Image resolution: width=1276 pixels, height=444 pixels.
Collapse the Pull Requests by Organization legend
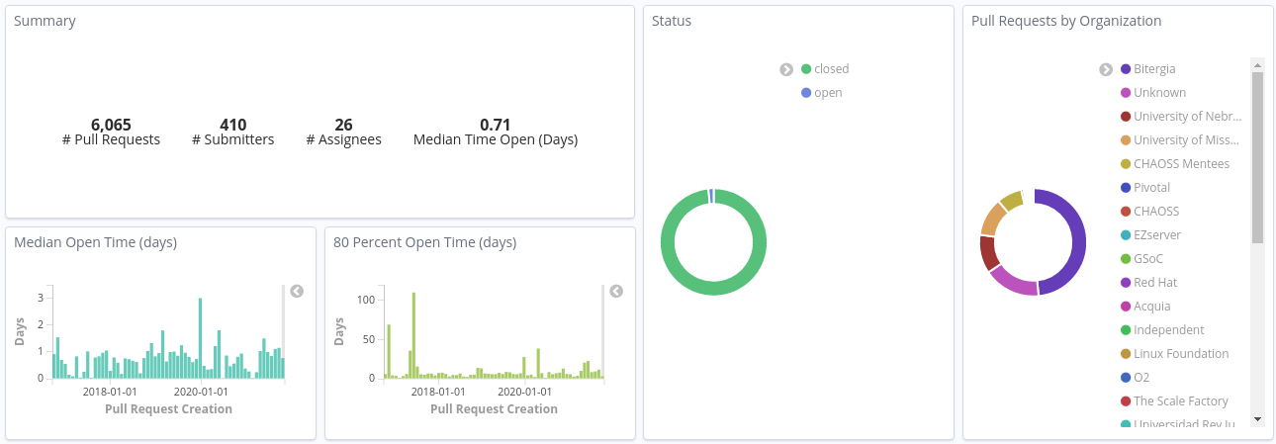1106,69
